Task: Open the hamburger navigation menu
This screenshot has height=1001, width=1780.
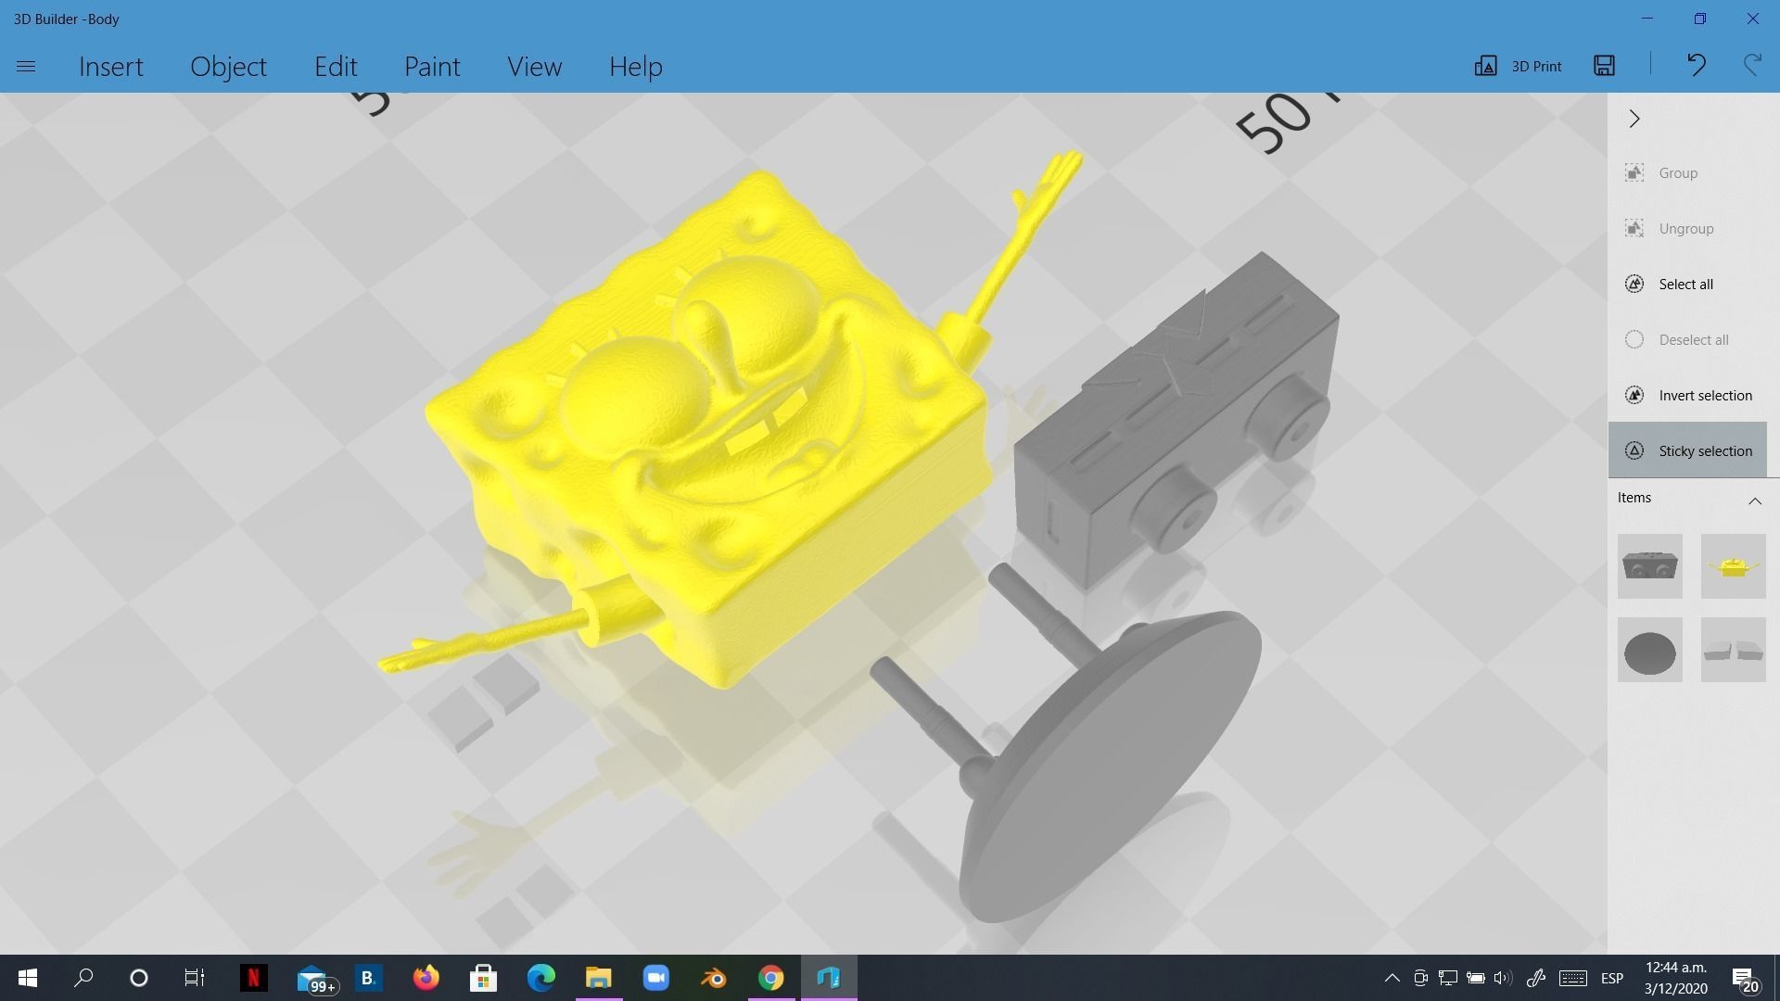Action: (x=26, y=66)
